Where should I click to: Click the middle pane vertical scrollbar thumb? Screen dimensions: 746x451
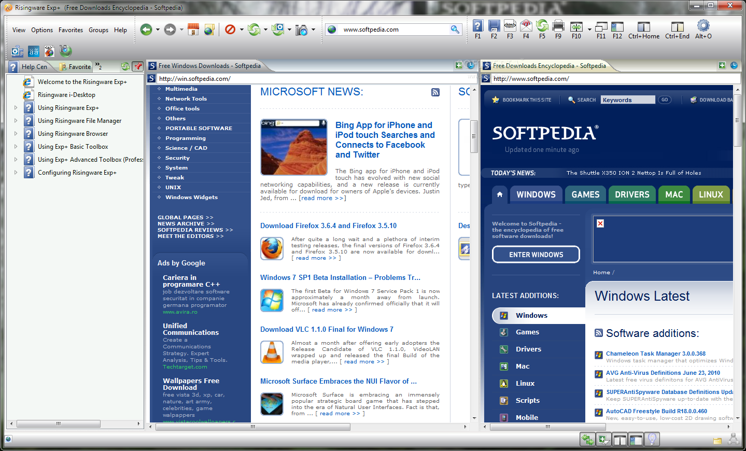pyautogui.click(x=473, y=136)
